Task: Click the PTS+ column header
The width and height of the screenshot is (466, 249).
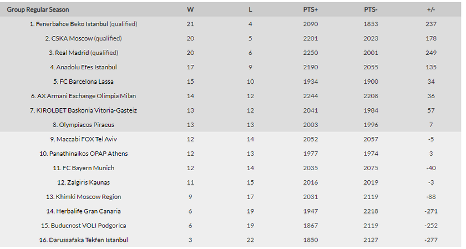Action: coord(311,10)
